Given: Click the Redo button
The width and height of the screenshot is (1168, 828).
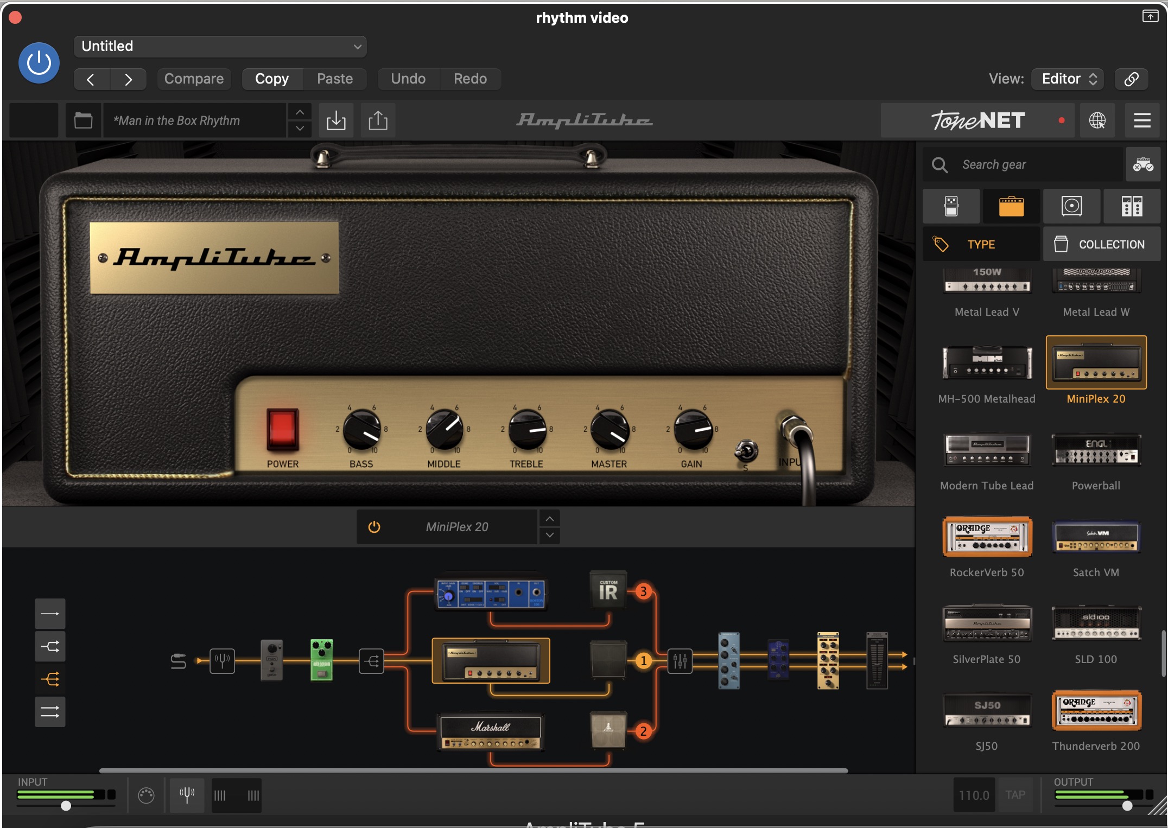Looking at the screenshot, I should click(470, 79).
